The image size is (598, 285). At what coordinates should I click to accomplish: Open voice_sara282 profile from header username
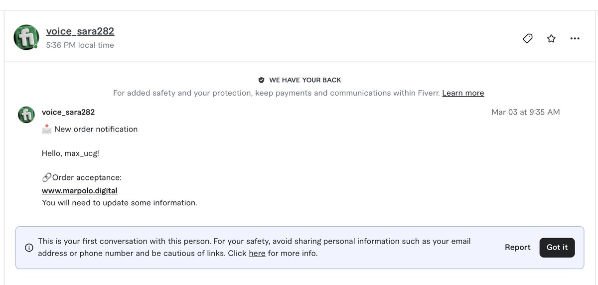pos(80,31)
